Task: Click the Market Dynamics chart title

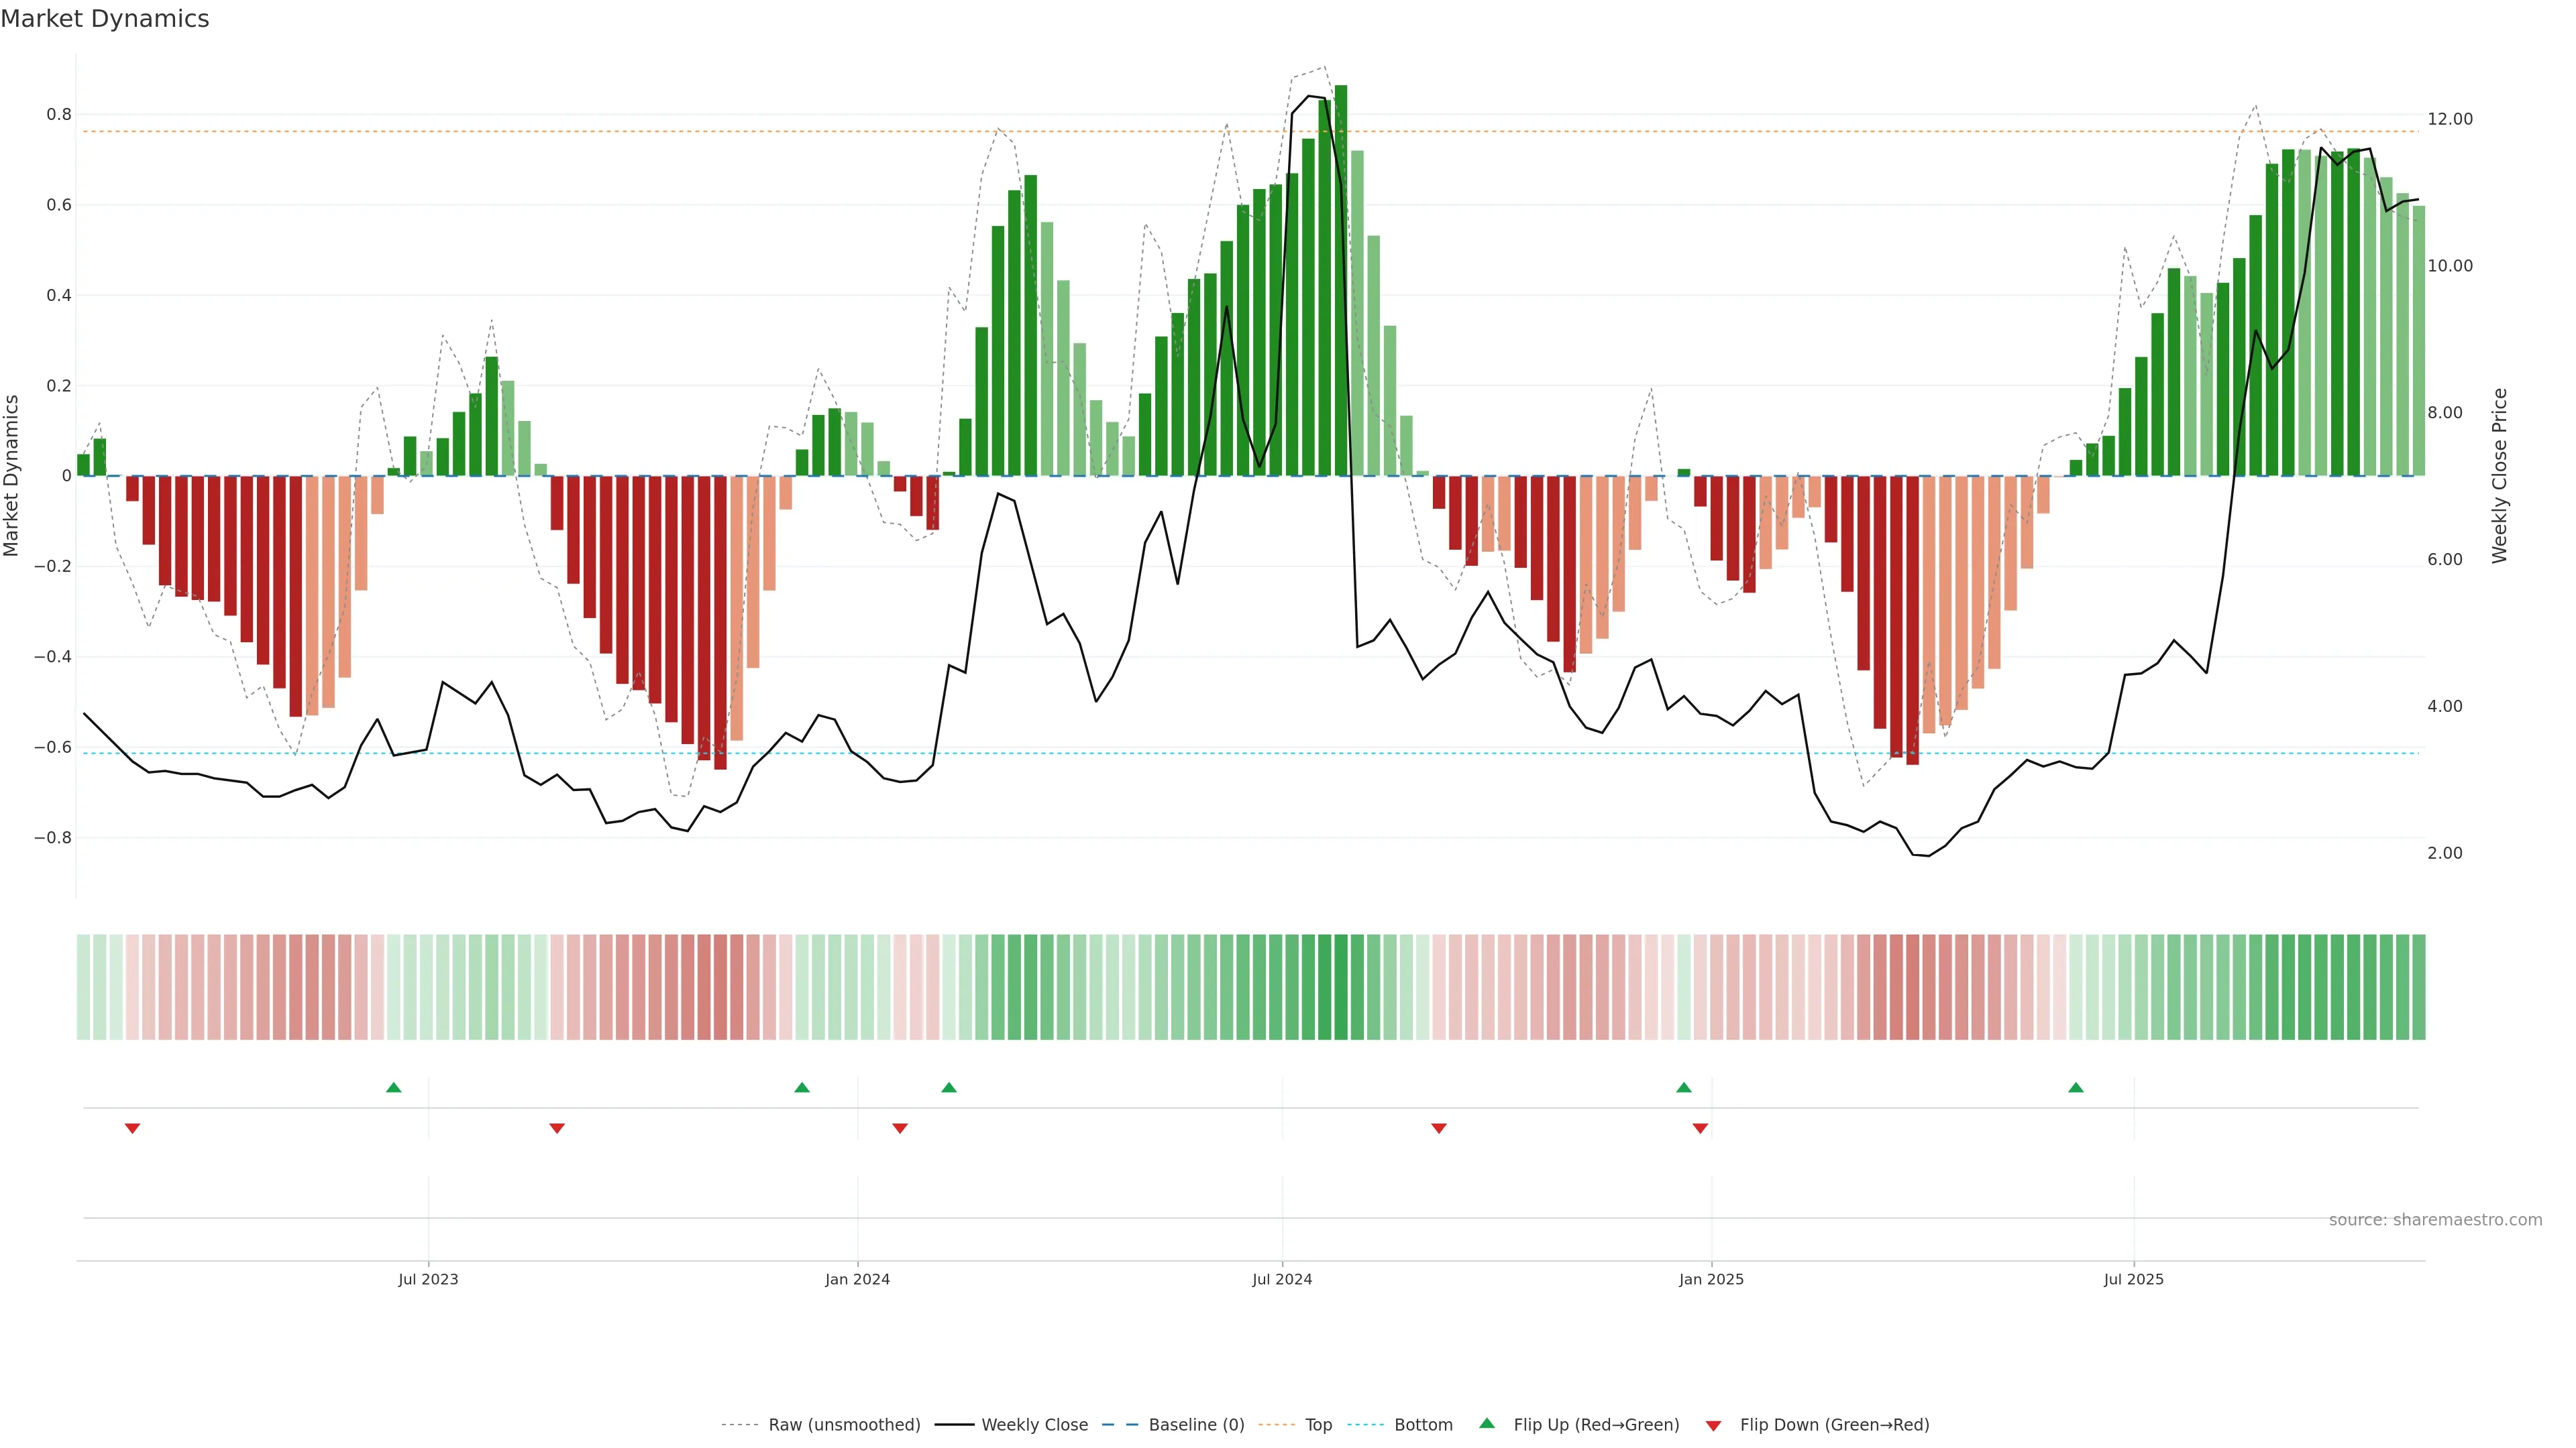Action: click(105, 19)
